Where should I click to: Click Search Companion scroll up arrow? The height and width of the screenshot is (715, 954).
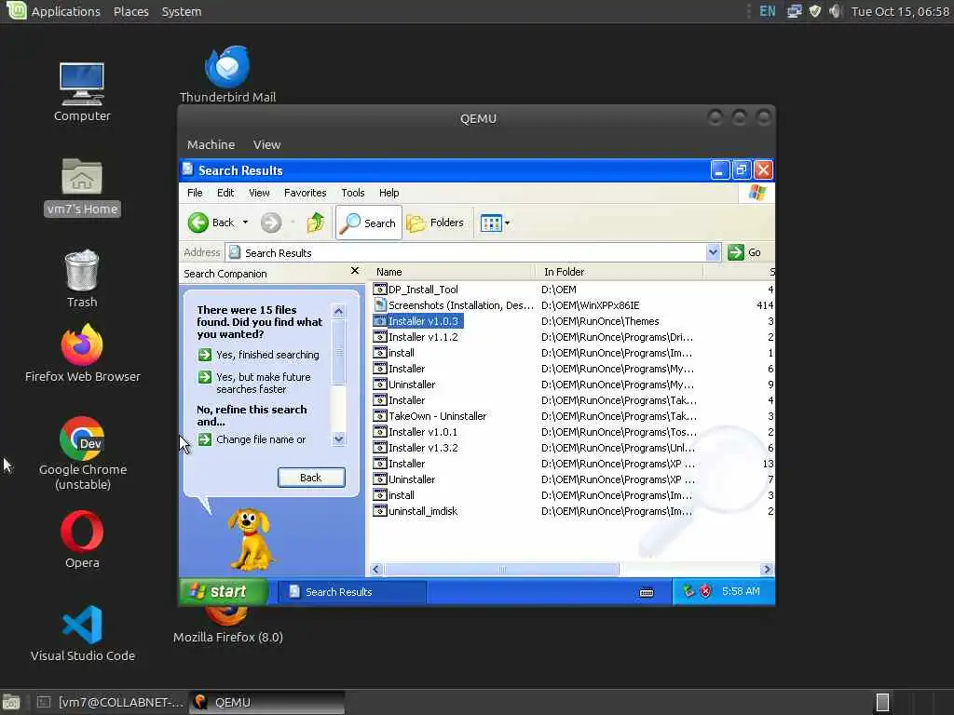339,311
